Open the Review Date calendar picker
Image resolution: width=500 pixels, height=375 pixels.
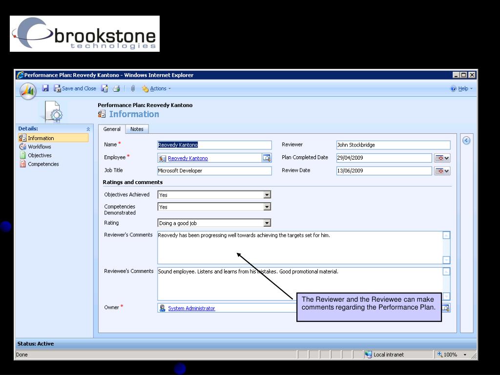pyautogui.click(x=442, y=171)
